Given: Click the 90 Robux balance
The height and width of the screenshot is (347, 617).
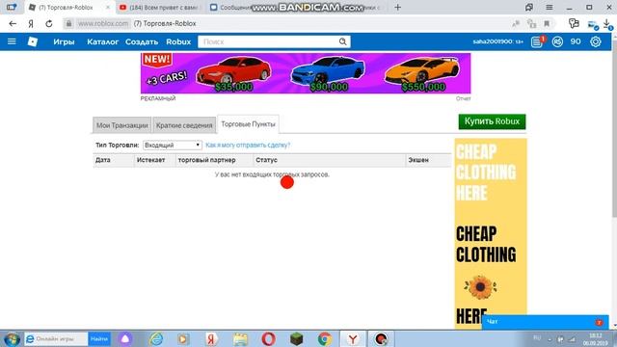Looking at the screenshot, I should [x=576, y=41].
